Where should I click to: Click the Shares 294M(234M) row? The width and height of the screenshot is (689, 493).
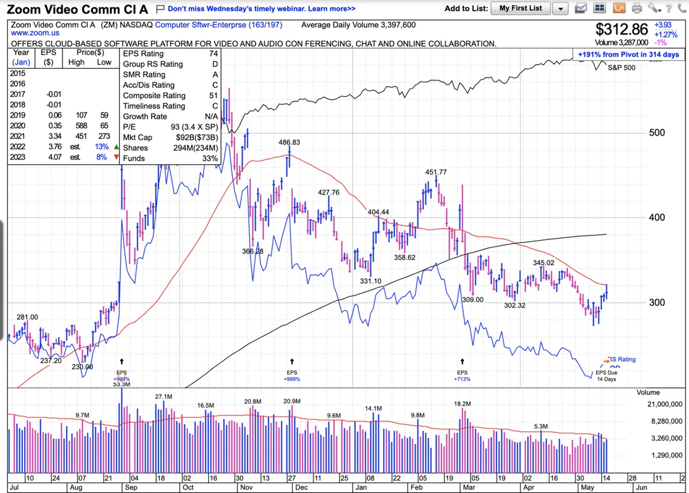(171, 148)
